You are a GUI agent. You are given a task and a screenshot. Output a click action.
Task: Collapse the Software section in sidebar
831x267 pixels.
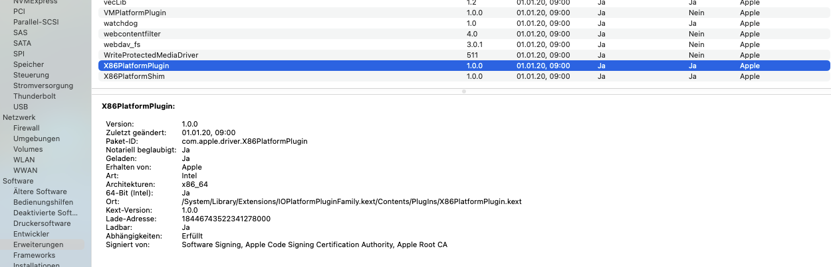(x=18, y=181)
